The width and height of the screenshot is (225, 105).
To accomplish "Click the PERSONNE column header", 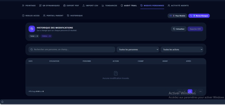I will (x=87, y=61).
